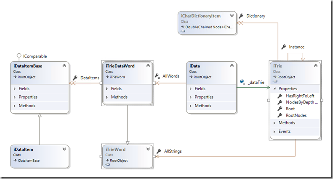Screen dimensions: 333x179
Task: Collapse Properties section in iTrie
Action: 274,88
